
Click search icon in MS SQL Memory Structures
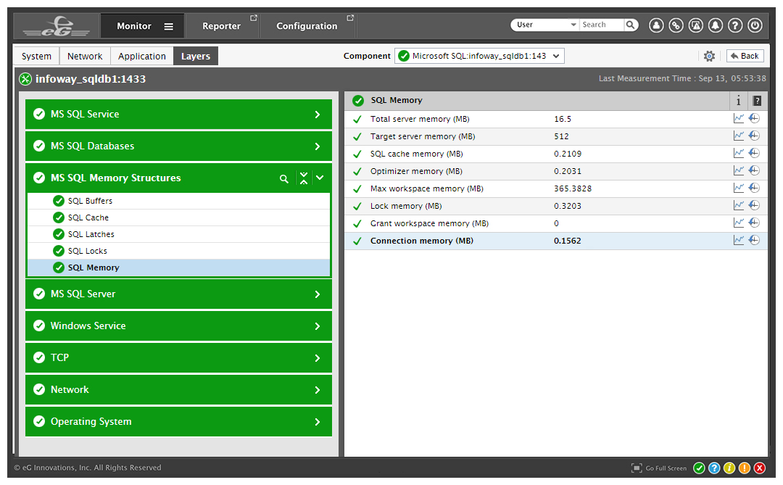283,178
